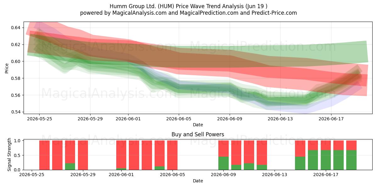
Task: Click 2026-05-29 tick under the price chart
Action: 90,119
